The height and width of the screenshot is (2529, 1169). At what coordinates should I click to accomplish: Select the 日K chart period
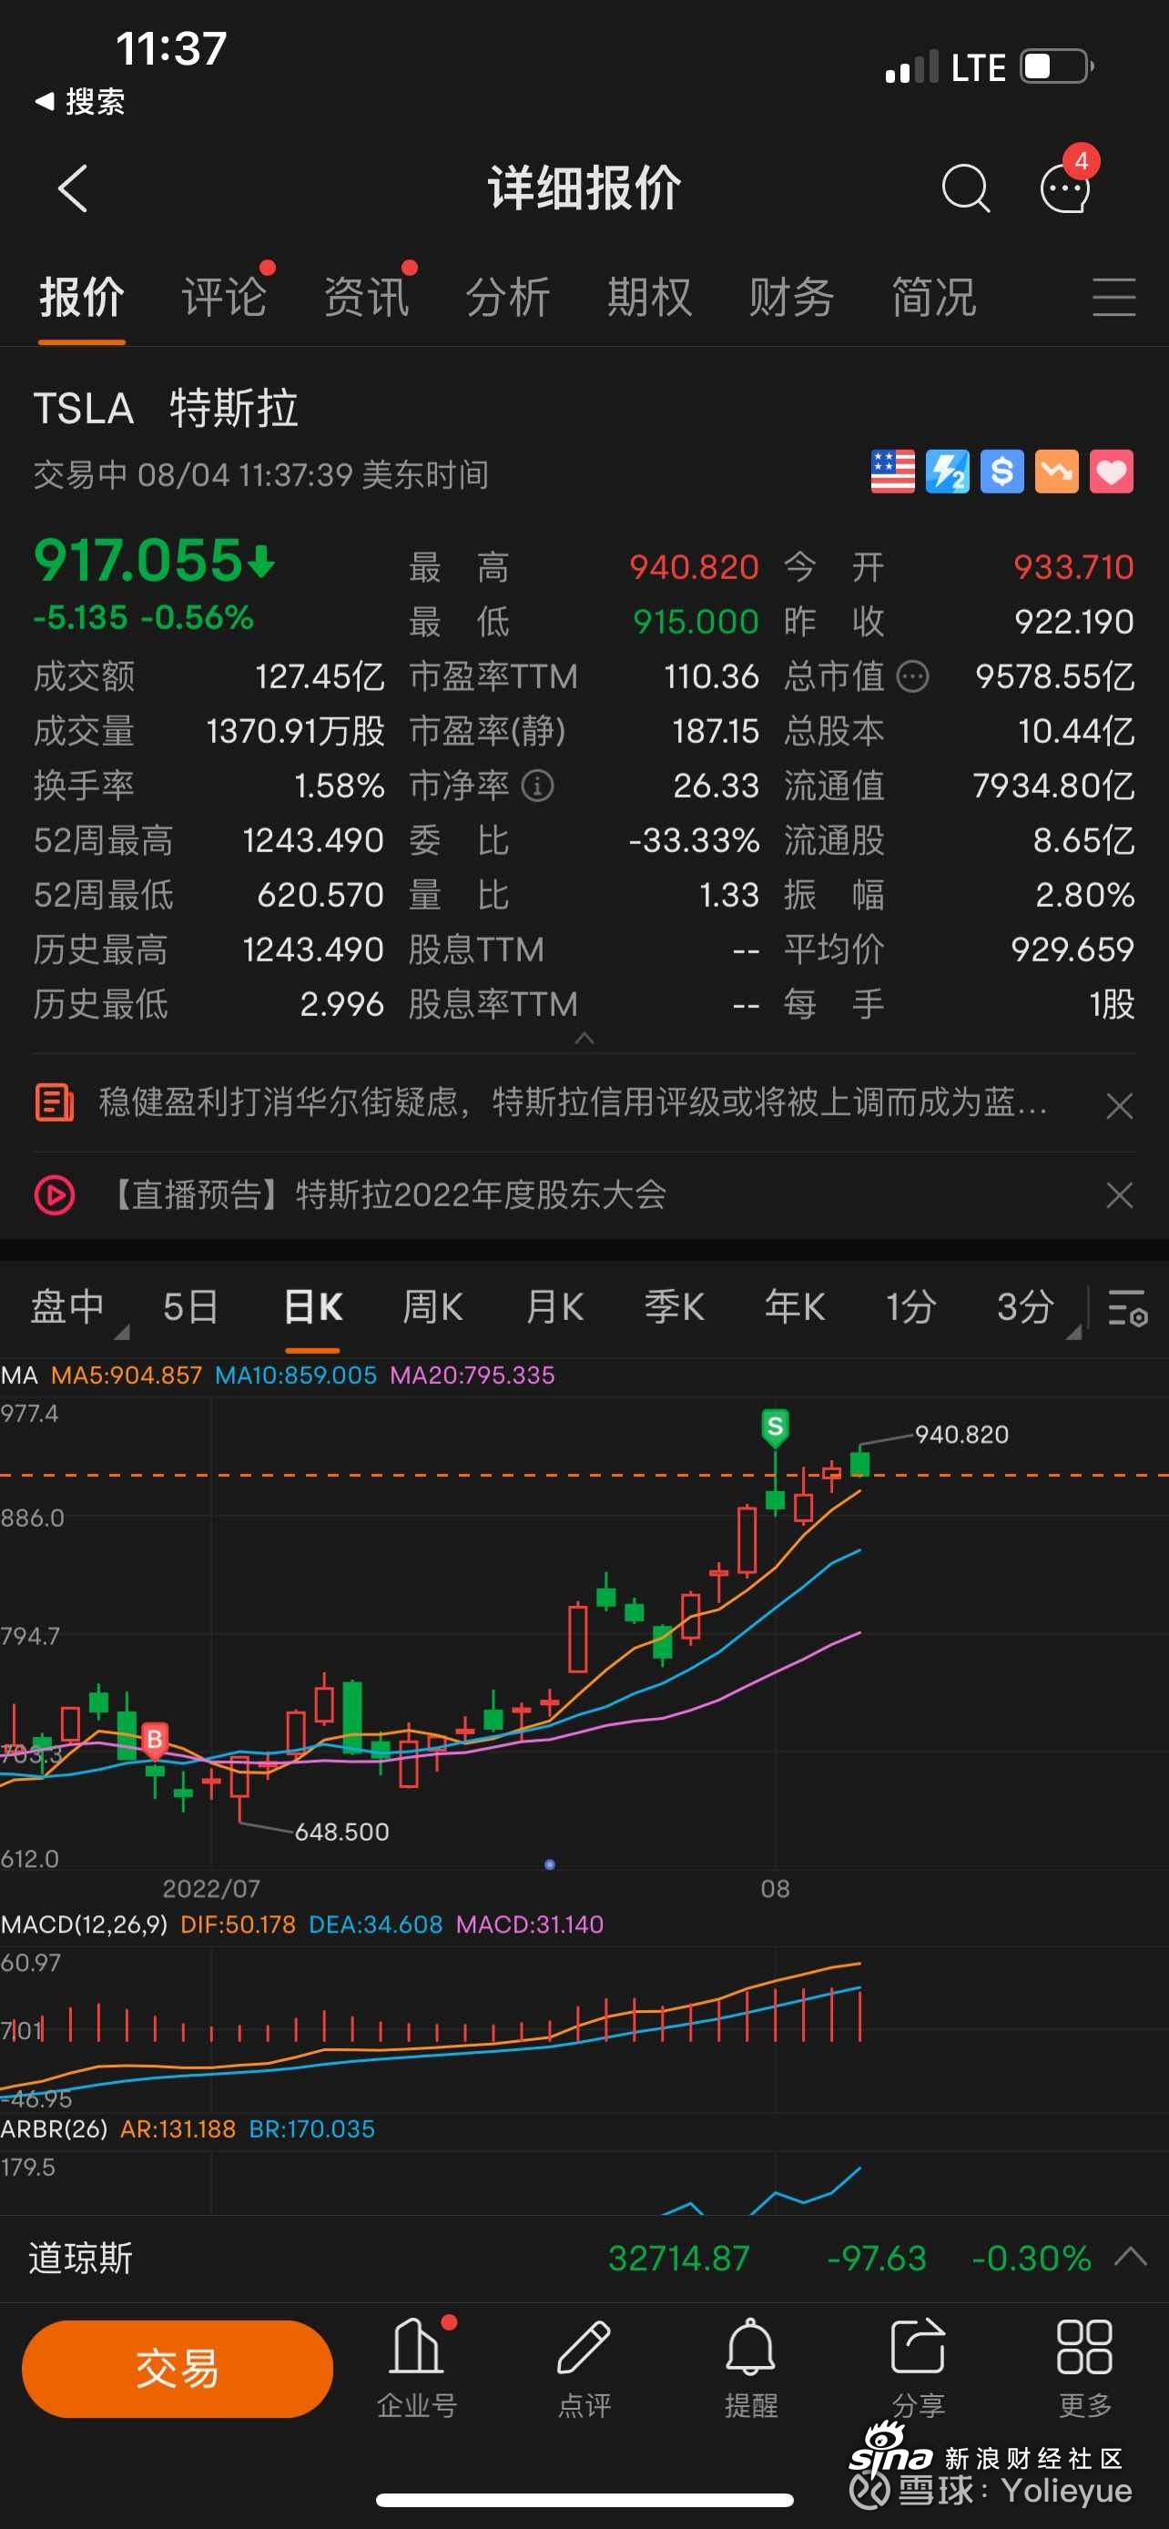pos(312,1307)
